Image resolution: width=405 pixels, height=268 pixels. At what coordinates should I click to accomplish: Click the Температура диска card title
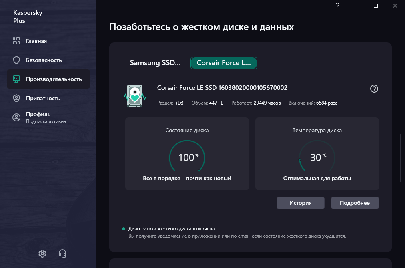[x=317, y=130]
